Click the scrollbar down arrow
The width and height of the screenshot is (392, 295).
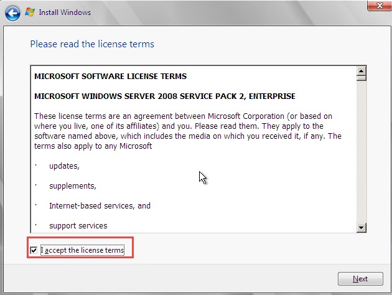pos(361,228)
